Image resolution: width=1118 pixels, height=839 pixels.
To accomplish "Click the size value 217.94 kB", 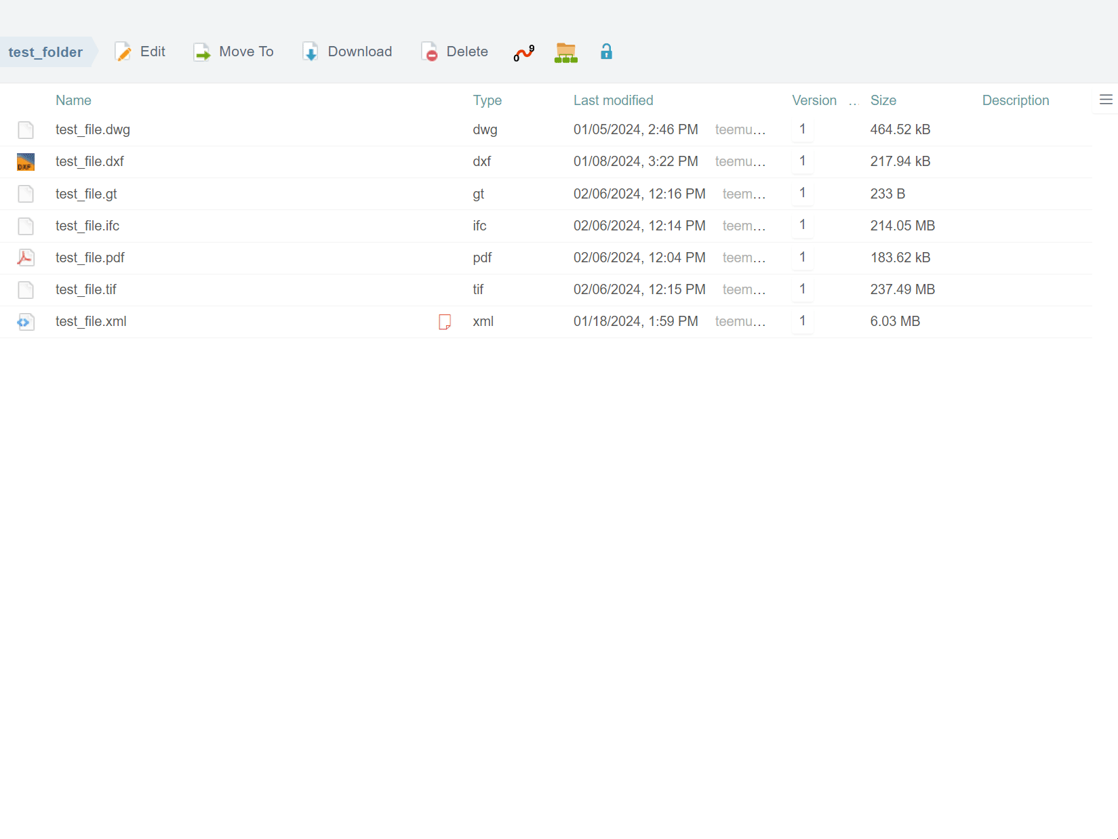I will point(900,161).
